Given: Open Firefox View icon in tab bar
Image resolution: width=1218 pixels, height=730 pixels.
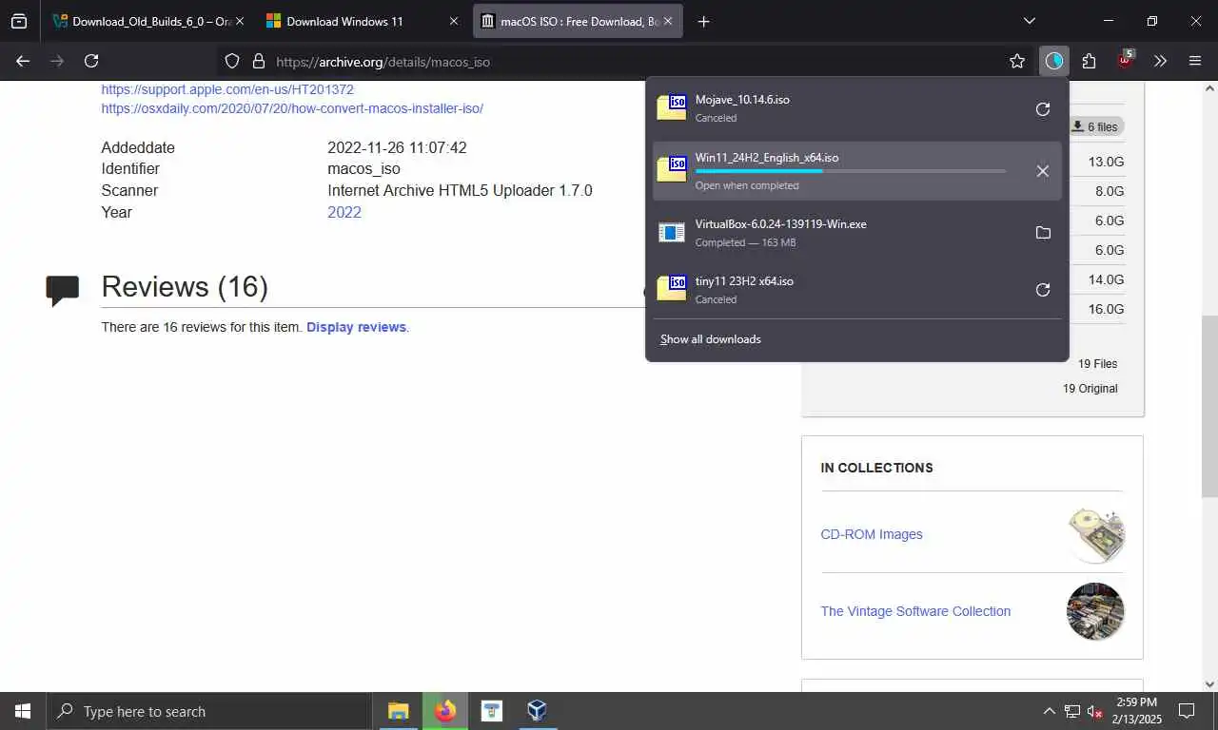Looking at the screenshot, I should click(x=19, y=21).
